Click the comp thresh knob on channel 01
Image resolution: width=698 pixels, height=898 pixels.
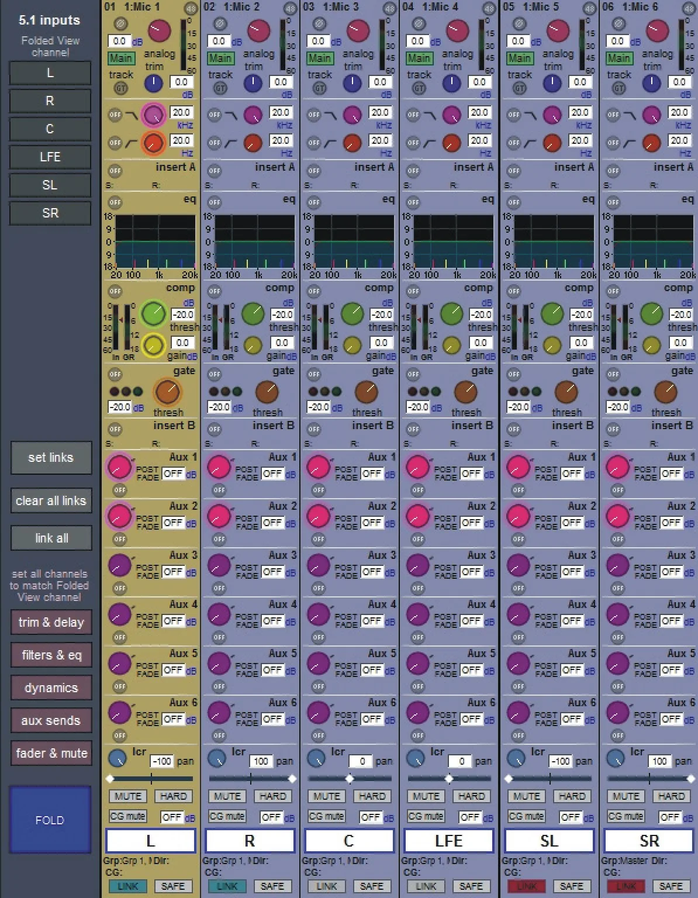[154, 314]
